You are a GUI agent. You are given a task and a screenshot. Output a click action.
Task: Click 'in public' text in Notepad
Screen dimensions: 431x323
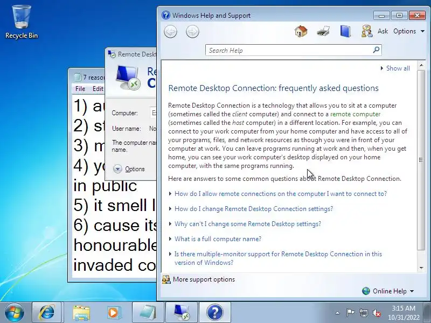(105, 186)
